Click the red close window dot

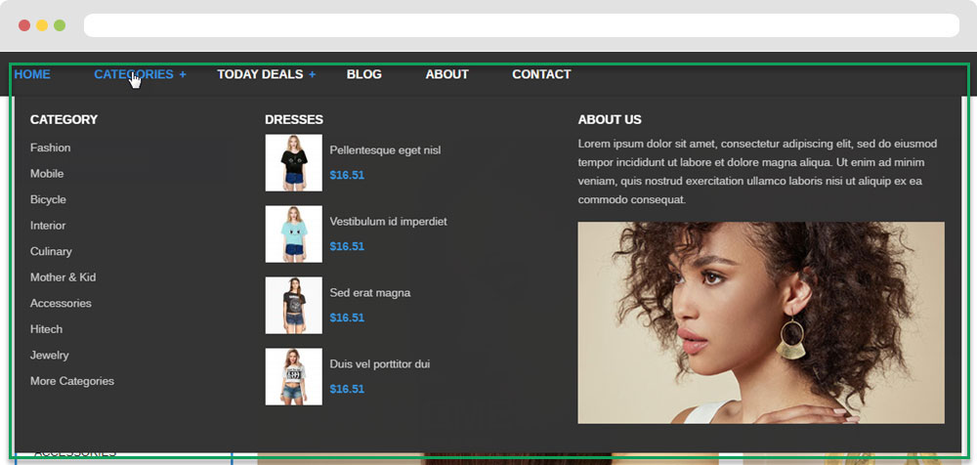pos(24,25)
